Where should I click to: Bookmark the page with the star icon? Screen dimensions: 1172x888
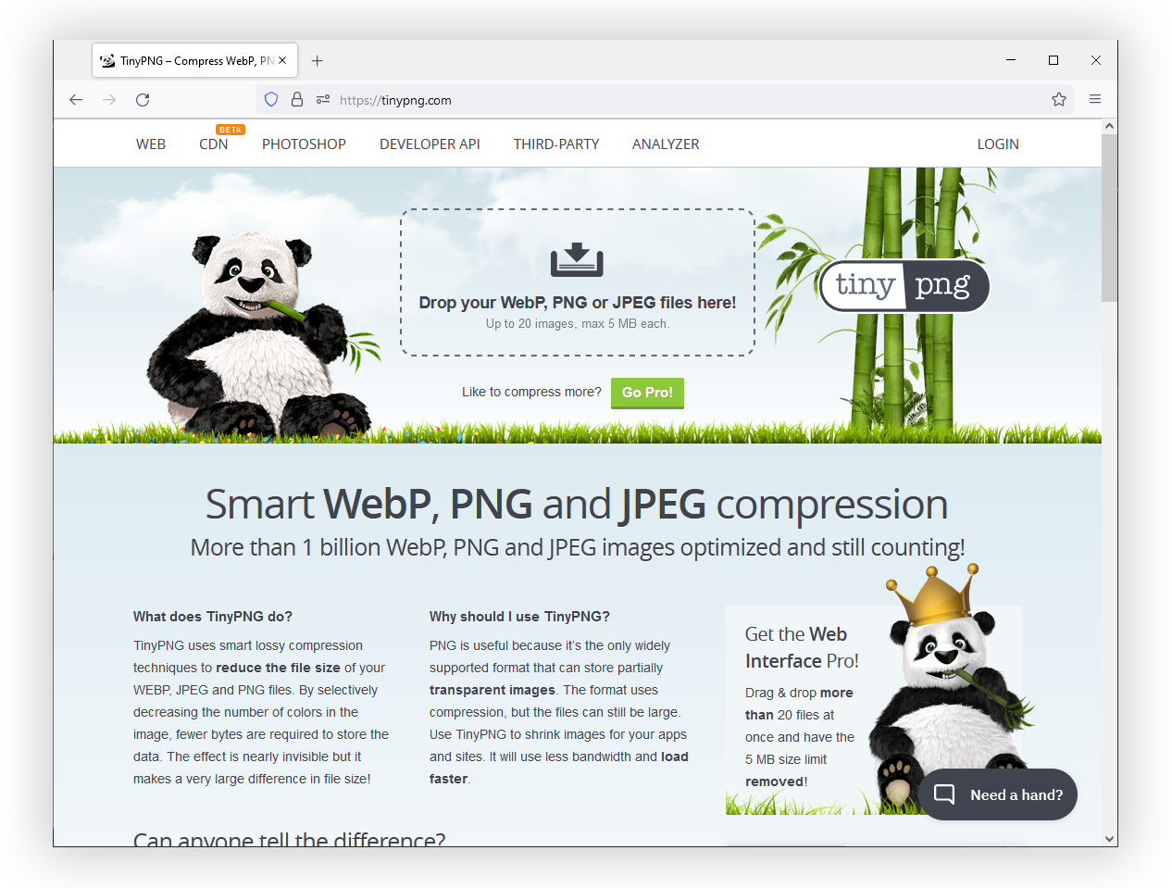pyautogui.click(x=1058, y=99)
